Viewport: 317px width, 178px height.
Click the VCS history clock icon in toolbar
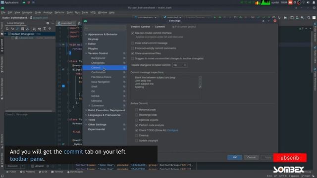click(274, 18)
